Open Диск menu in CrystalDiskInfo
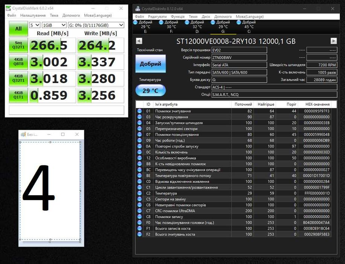345x264 pixels. click(x=206, y=17)
